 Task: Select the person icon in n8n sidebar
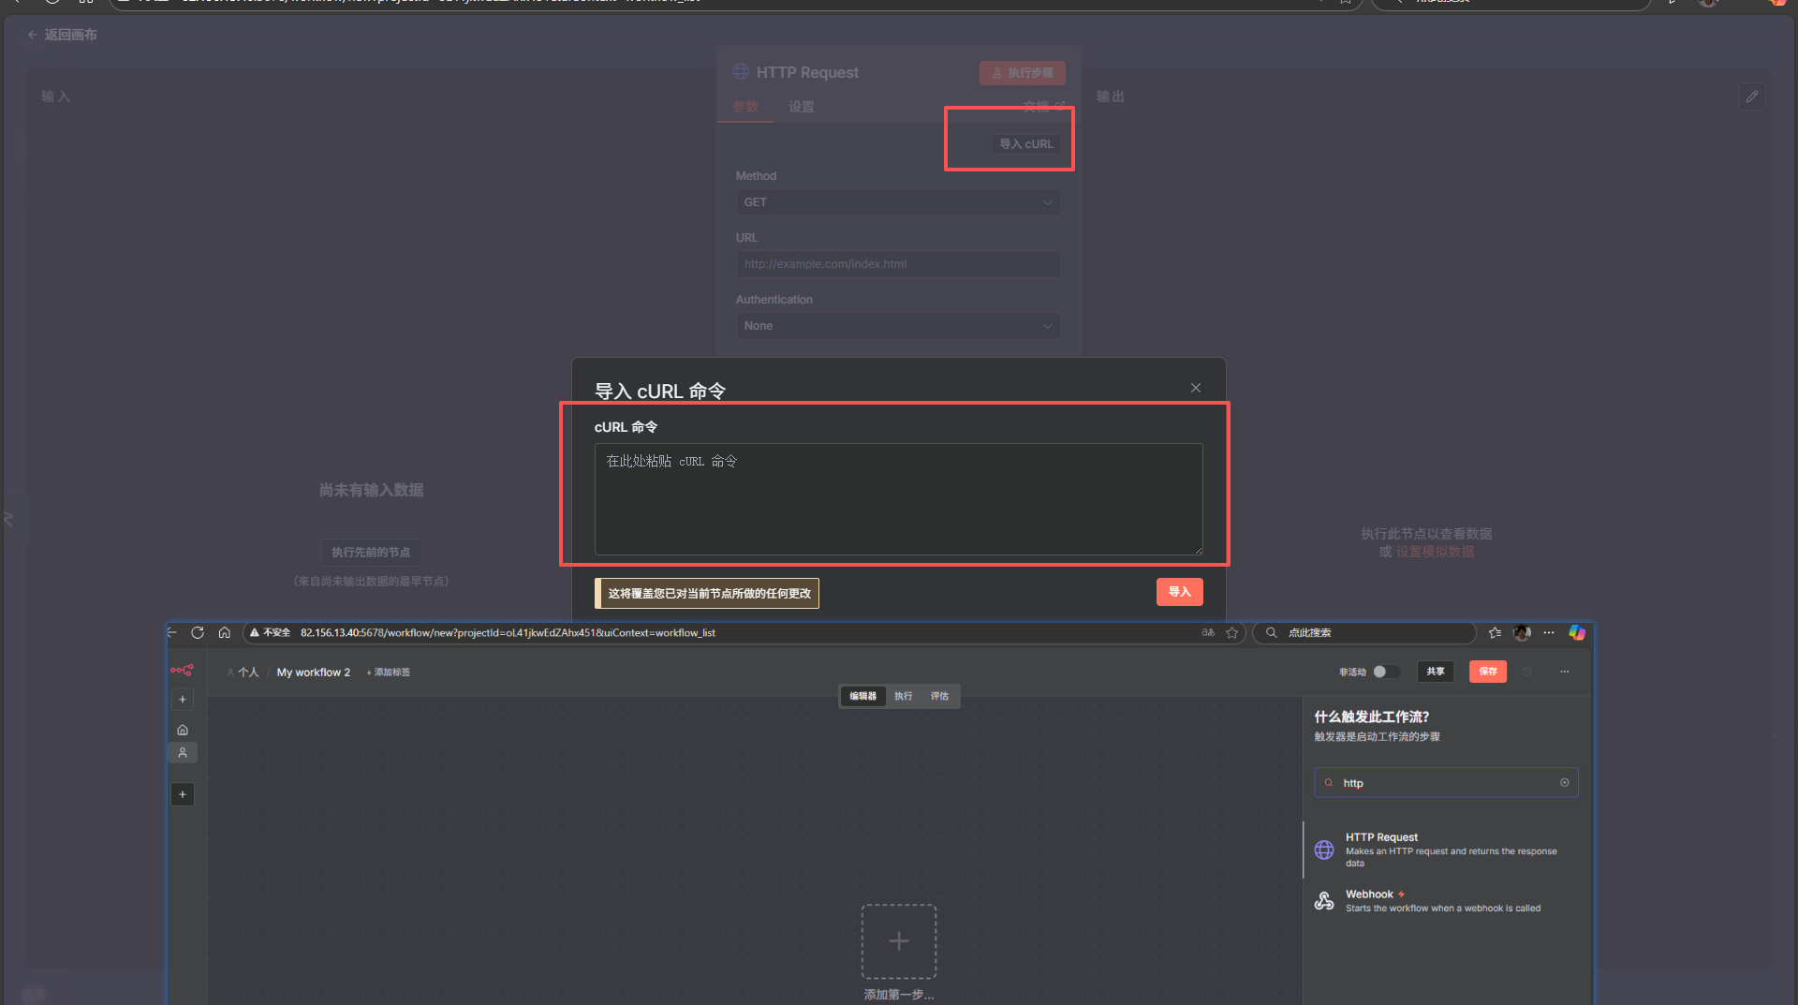pyautogui.click(x=183, y=753)
